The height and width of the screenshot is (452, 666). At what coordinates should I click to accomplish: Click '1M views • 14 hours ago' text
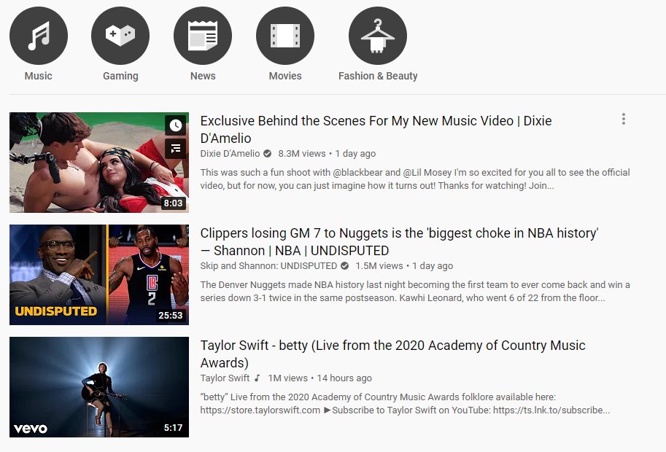[320, 378]
